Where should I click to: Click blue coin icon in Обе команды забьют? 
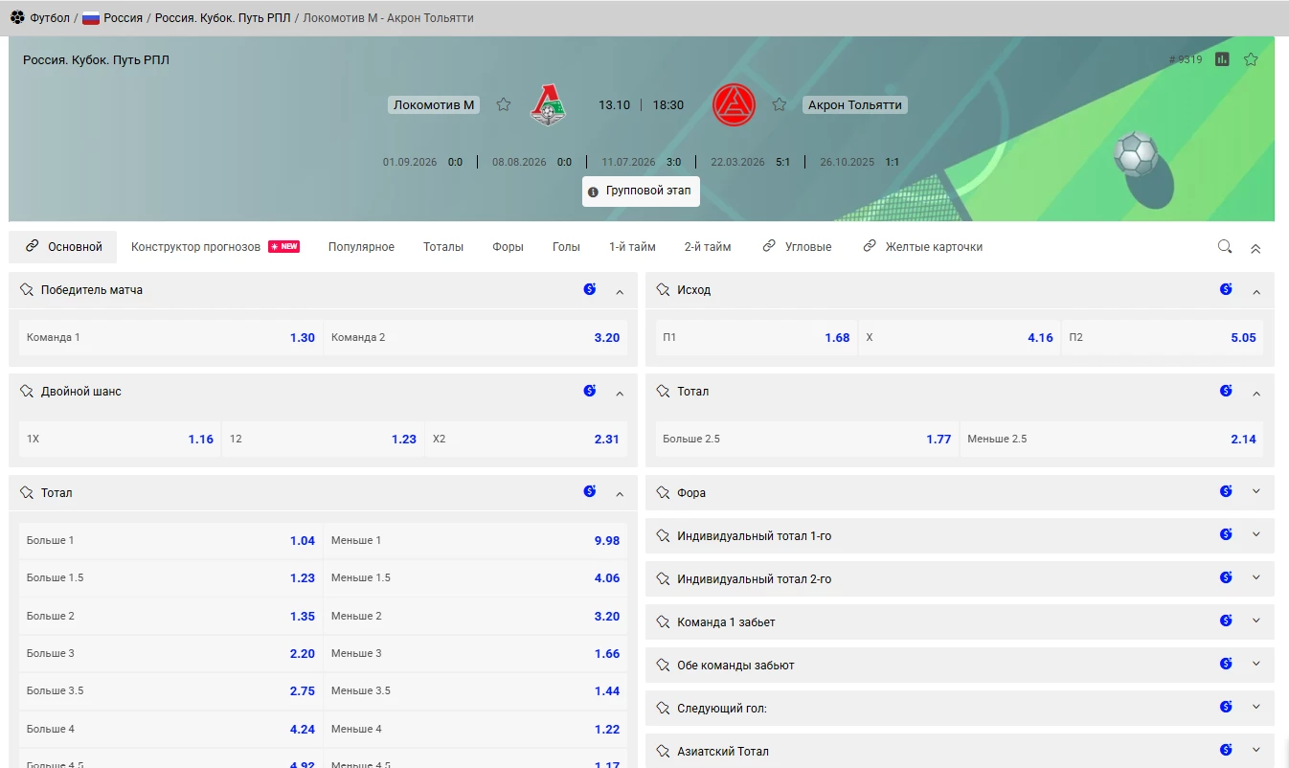click(x=1226, y=664)
